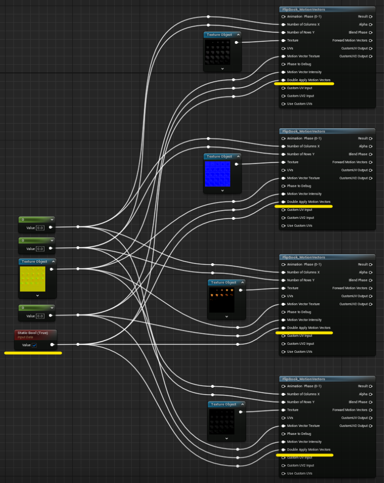Click Result output pin on topmost FlipBook node
The width and height of the screenshot is (384, 483).
point(371,17)
